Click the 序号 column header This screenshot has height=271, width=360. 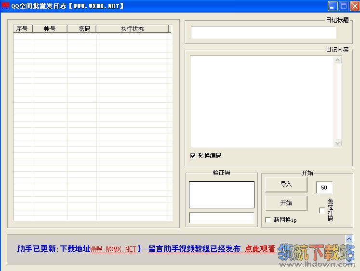click(x=23, y=29)
